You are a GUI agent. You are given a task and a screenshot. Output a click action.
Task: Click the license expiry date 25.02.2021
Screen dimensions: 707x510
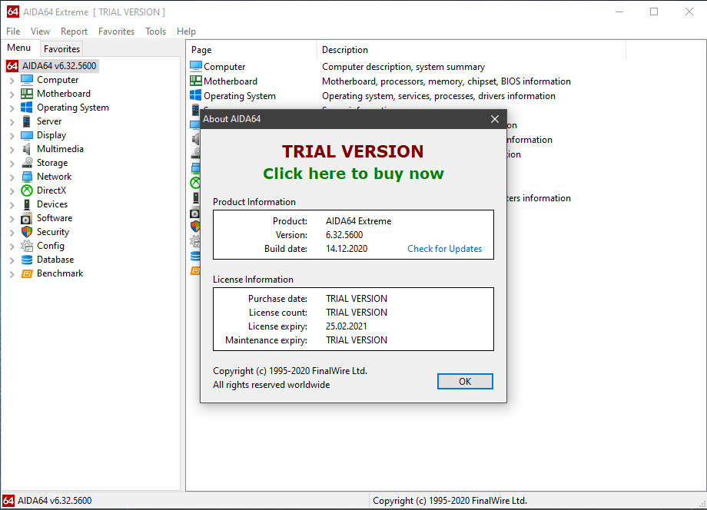pyautogui.click(x=347, y=326)
